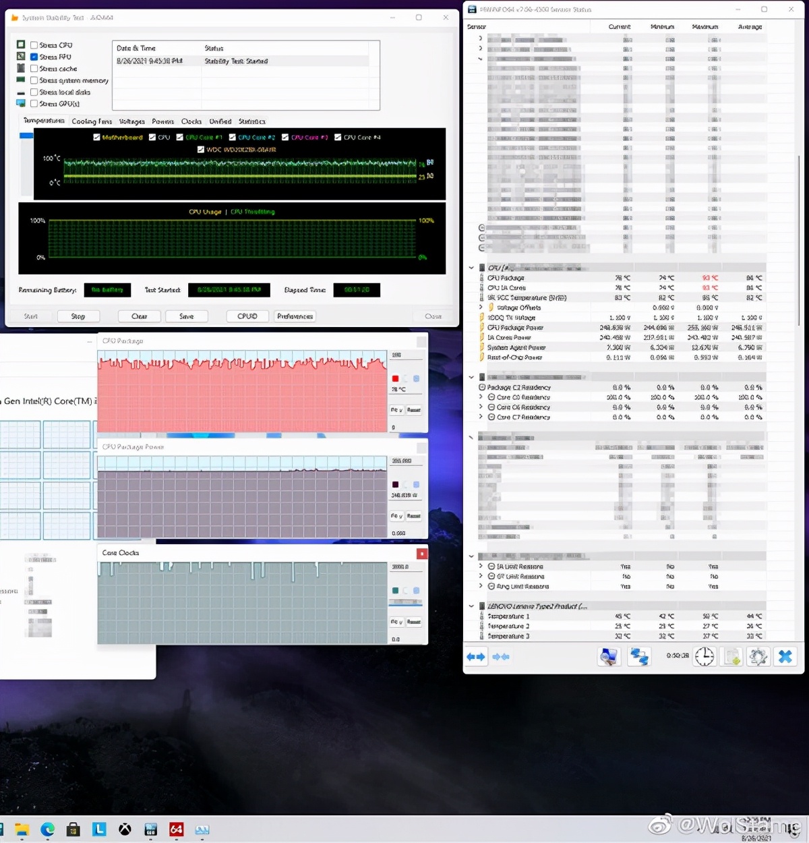Switch to the Cooling Fans tab

pos(92,121)
